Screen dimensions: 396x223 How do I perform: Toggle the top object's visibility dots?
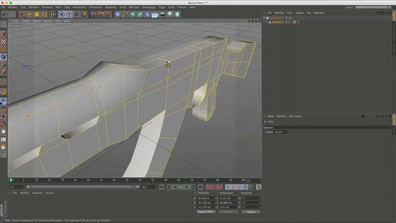286,18
